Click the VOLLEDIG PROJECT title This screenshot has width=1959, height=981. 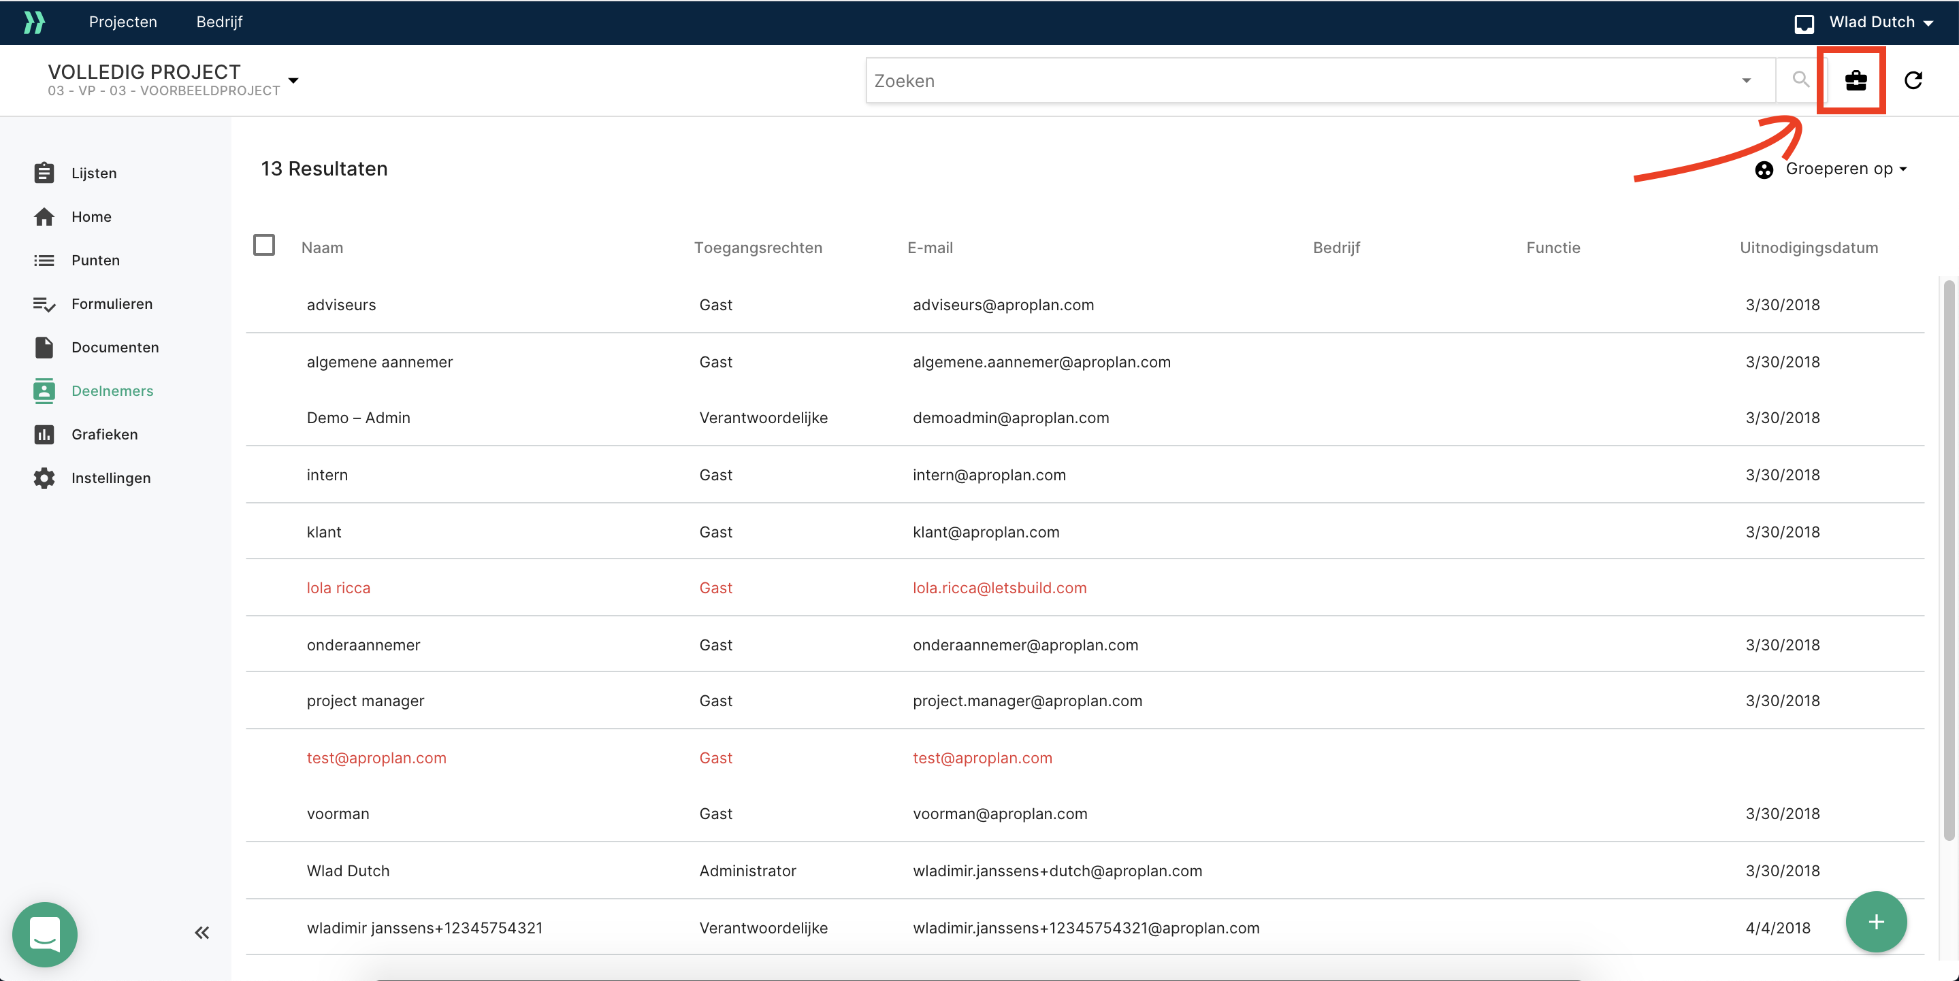(x=144, y=71)
